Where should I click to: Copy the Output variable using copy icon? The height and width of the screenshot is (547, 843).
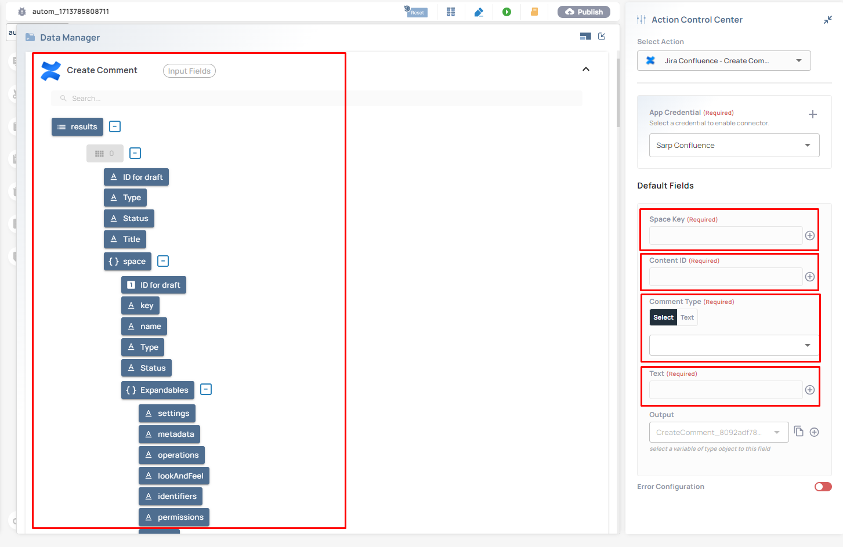[x=799, y=432]
